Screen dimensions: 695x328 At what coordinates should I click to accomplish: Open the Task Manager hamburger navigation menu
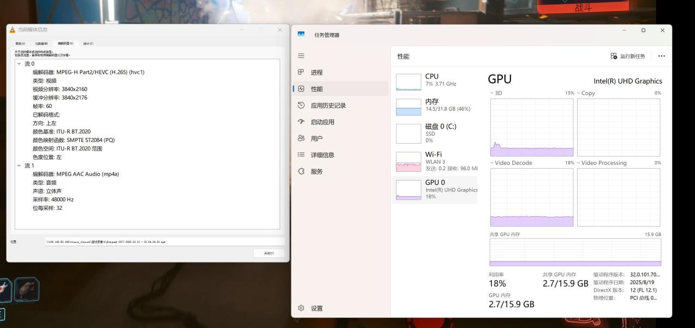(301, 56)
